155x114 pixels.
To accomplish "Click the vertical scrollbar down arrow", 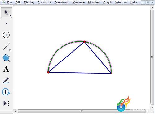I will pos(152,107).
